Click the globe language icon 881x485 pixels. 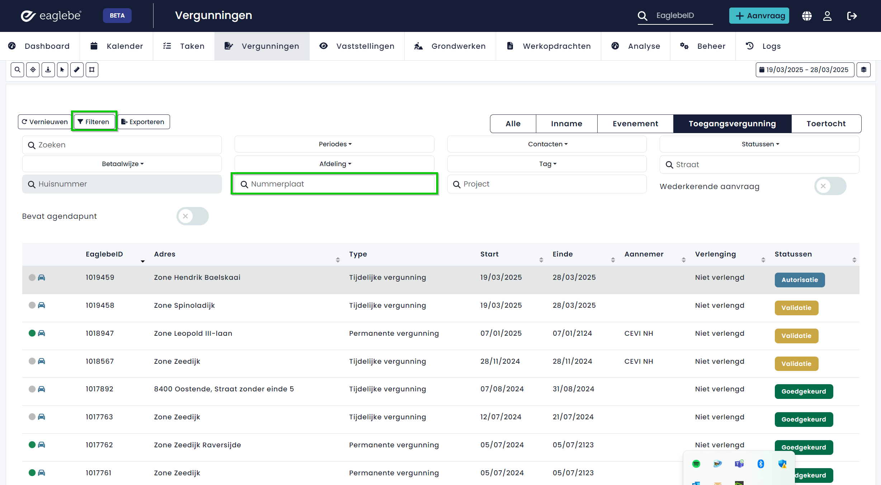pos(807,16)
